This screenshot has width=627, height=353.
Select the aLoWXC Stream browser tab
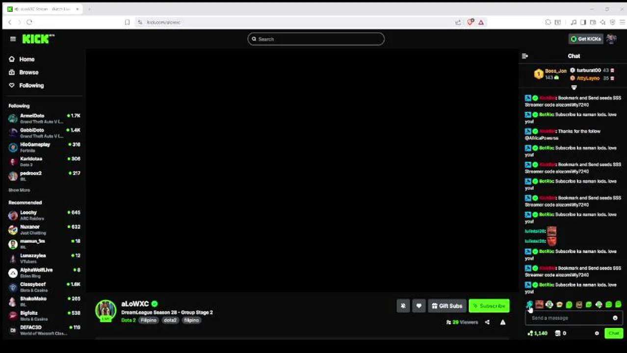point(43,9)
